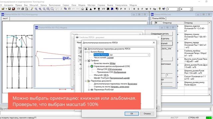The height and width of the screenshot is (119, 213).
Task: Click the move-to-top triangle with bar icon
Action: [87, 9]
